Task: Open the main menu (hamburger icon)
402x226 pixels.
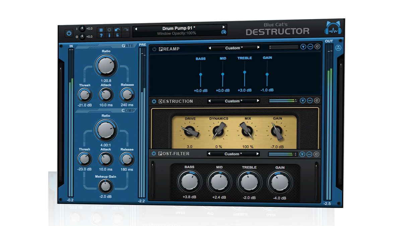Action: [x=101, y=30]
